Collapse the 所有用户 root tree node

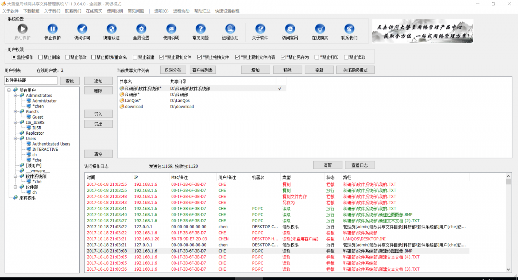tap(9, 90)
